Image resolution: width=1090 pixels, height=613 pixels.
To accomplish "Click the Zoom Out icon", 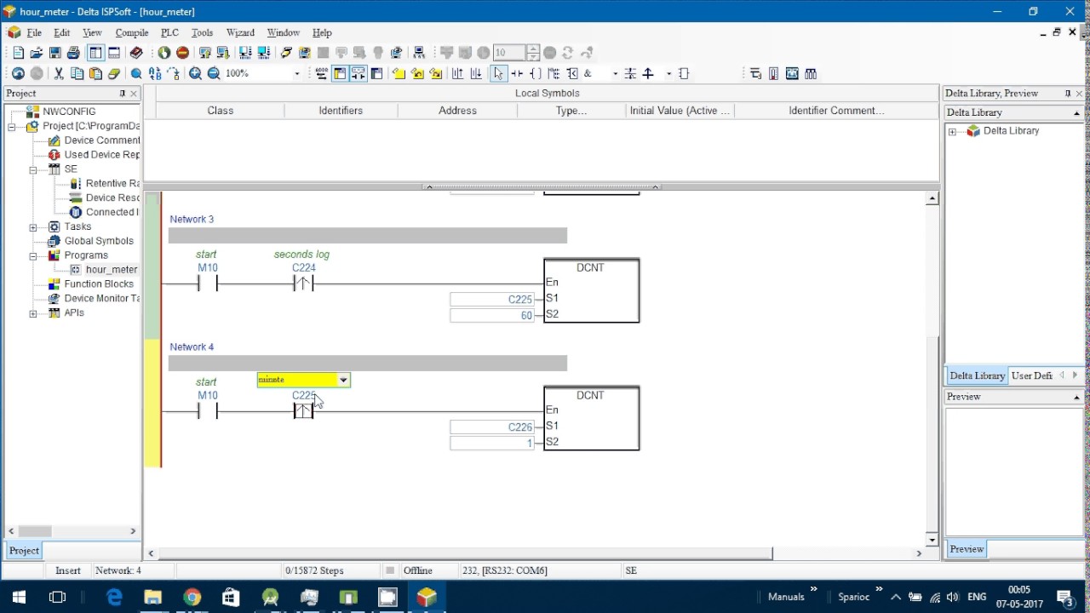I will (x=214, y=74).
